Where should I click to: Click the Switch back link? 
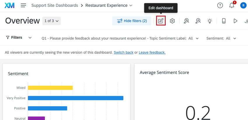[123, 52]
